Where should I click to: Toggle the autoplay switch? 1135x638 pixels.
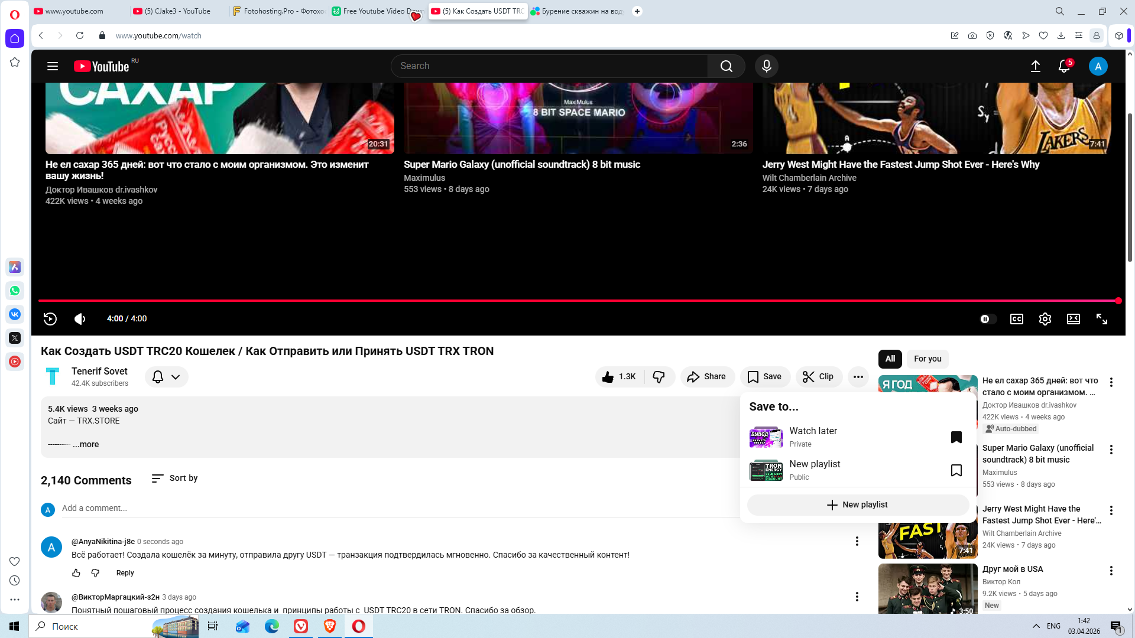pos(988,319)
